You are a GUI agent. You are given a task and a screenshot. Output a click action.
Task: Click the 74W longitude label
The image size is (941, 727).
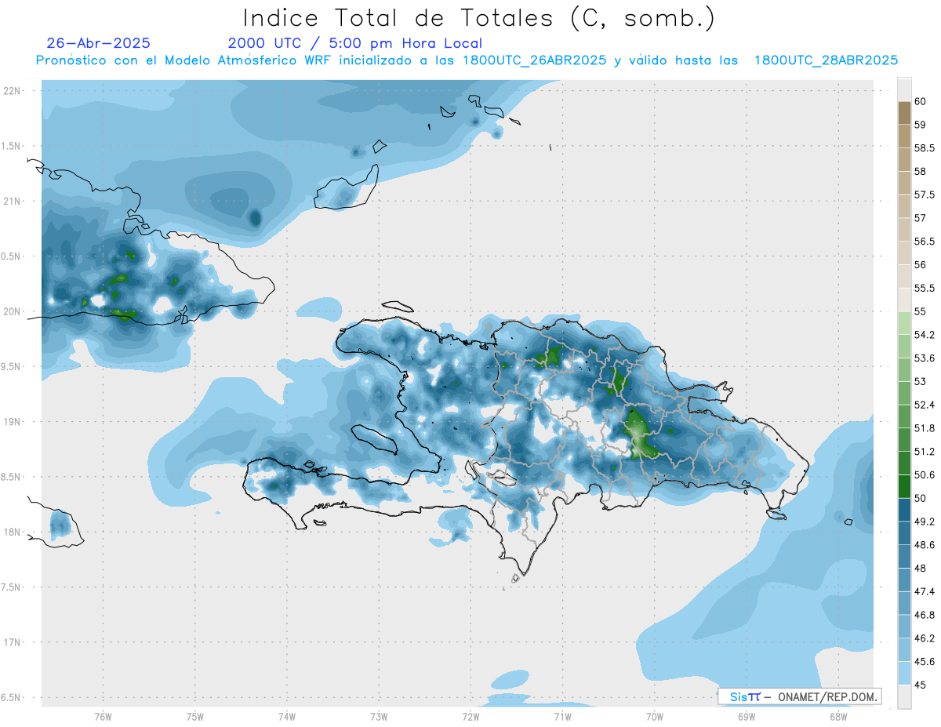click(x=286, y=717)
